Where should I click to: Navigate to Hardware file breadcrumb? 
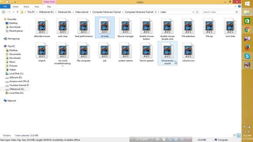pyautogui.click(x=64, y=12)
